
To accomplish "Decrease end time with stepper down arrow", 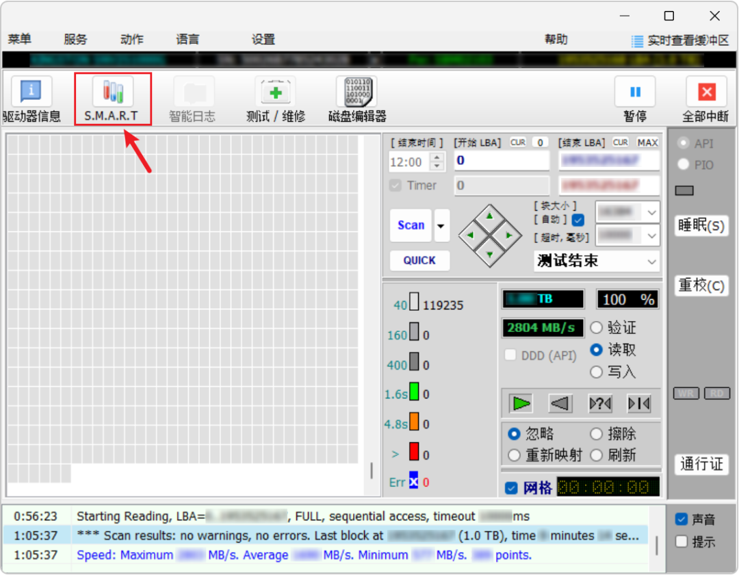I will click(437, 166).
